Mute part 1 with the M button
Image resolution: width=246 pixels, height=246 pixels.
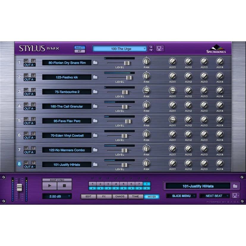tap(26, 61)
